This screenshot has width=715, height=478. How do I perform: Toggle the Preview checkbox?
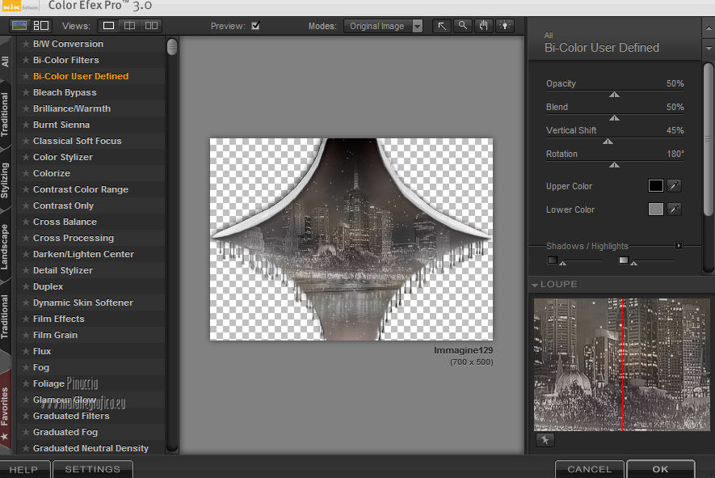click(x=255, y=26)
